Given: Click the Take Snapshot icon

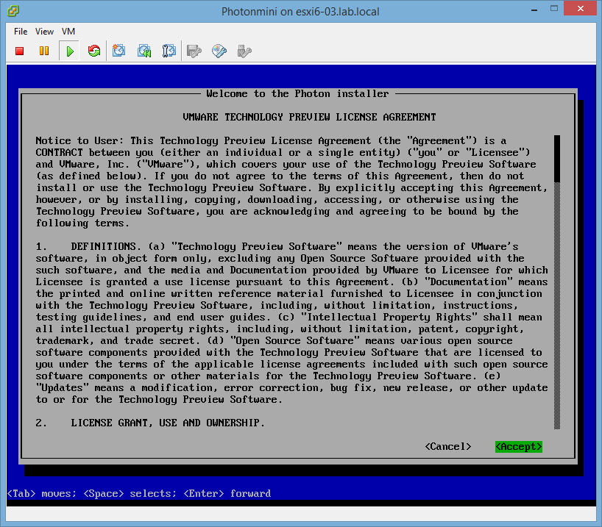Looking at the screenshot, I should (118, 51).
